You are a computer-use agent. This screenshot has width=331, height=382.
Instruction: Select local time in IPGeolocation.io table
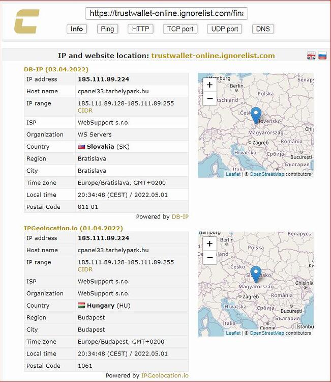coord(123,354)
